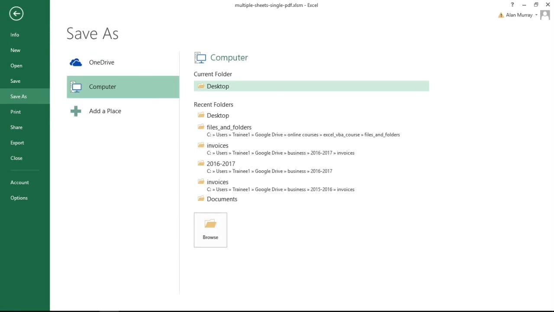Open the Alan Murray account dropdown arrow
The image size is (554, 312).
[536, 15]
